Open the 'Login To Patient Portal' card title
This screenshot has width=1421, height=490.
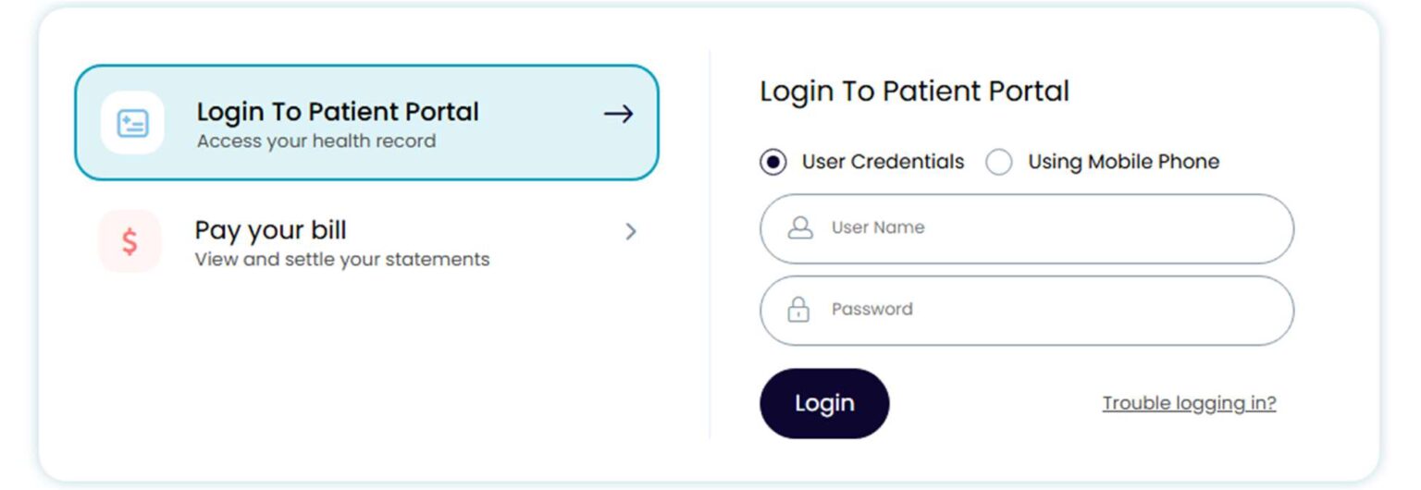point(338,112)
